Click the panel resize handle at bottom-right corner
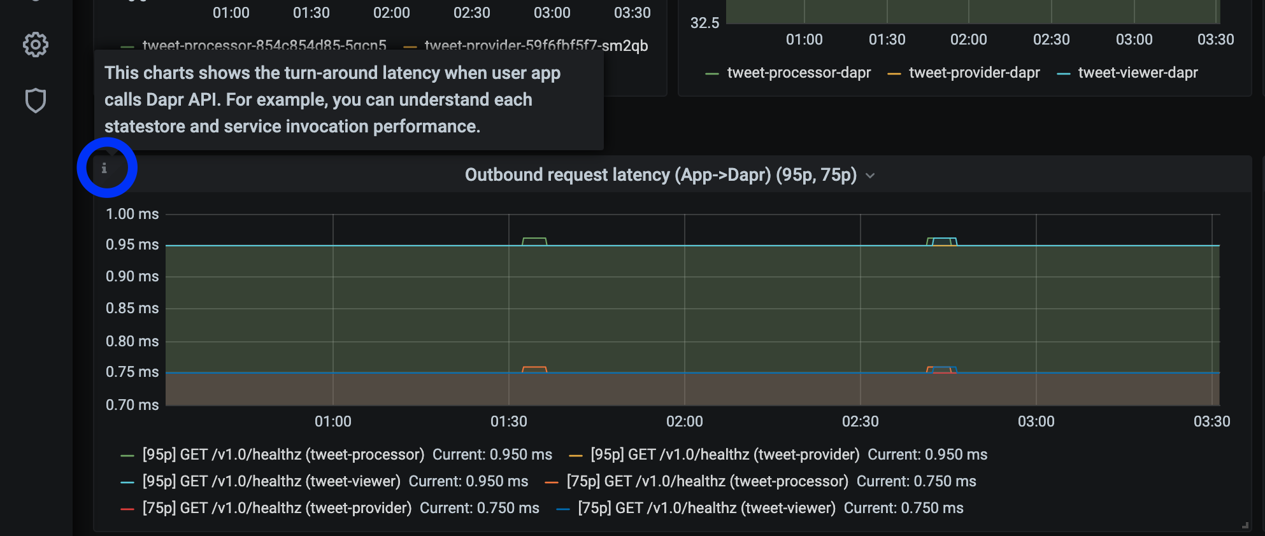This screenshot has width=1265, height=536. coord(1245,525)
